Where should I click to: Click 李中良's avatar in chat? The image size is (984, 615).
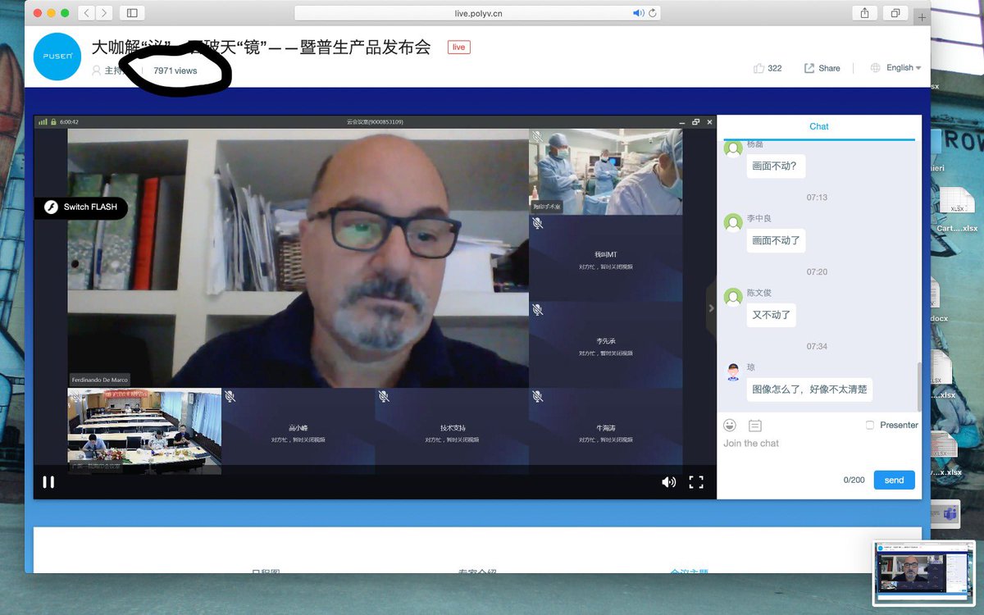pos(733,222)
